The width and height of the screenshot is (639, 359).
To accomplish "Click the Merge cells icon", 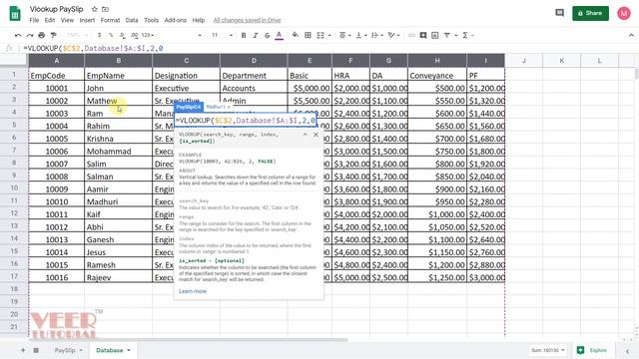I will (320, 36).
